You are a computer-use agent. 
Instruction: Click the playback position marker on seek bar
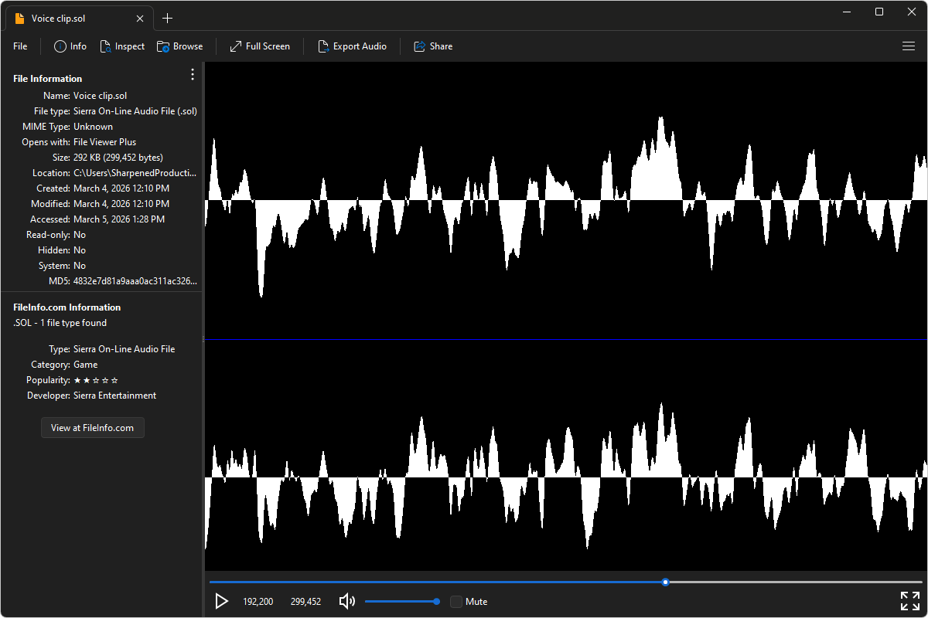pos(665,582)
